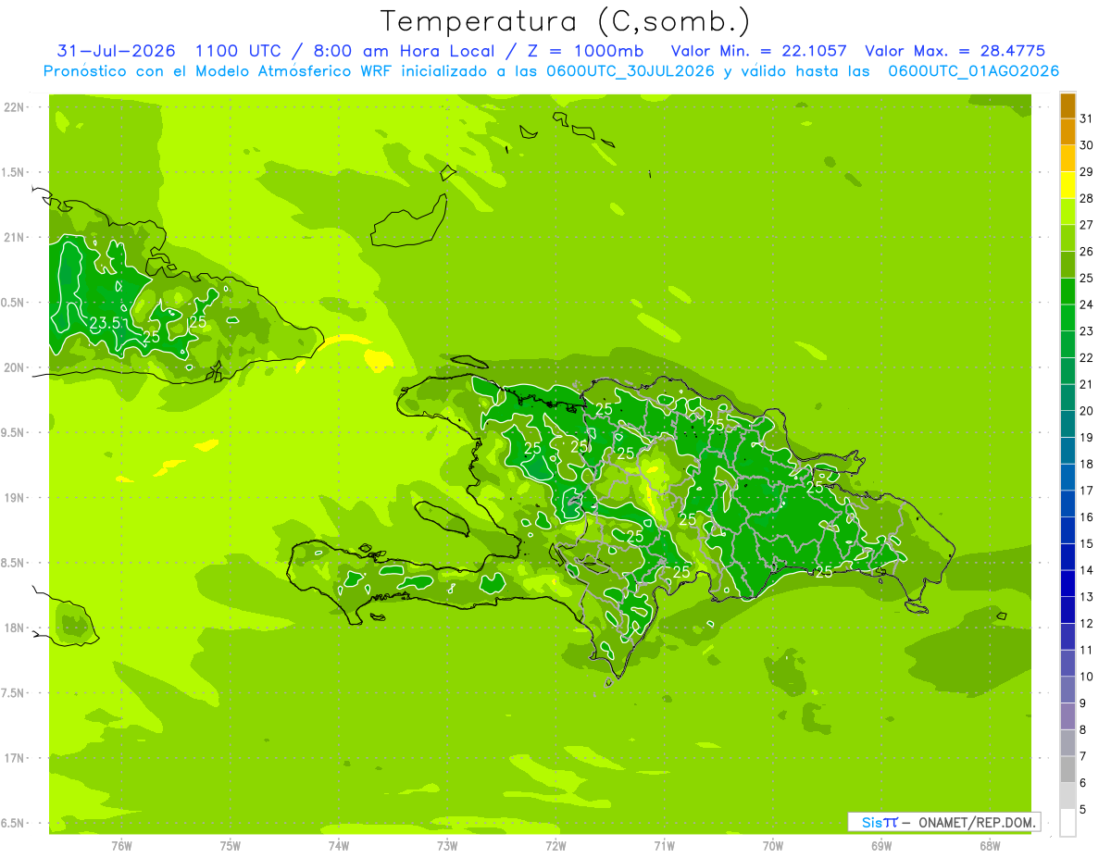Click the Valor Min. = 22.1057 text
This screenshot has width=1111, height=858.
click(x=758, y=51)
